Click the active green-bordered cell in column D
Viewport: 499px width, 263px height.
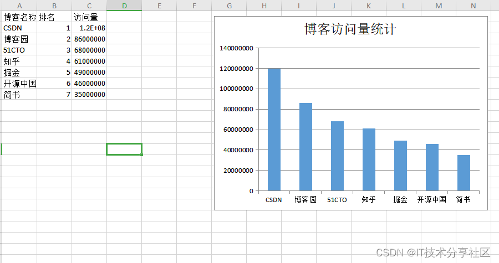124,149
